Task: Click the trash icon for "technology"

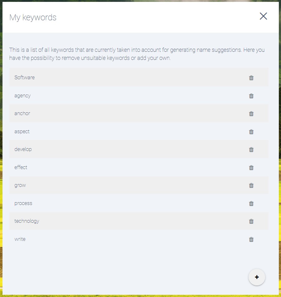Action: click(251, 221)
